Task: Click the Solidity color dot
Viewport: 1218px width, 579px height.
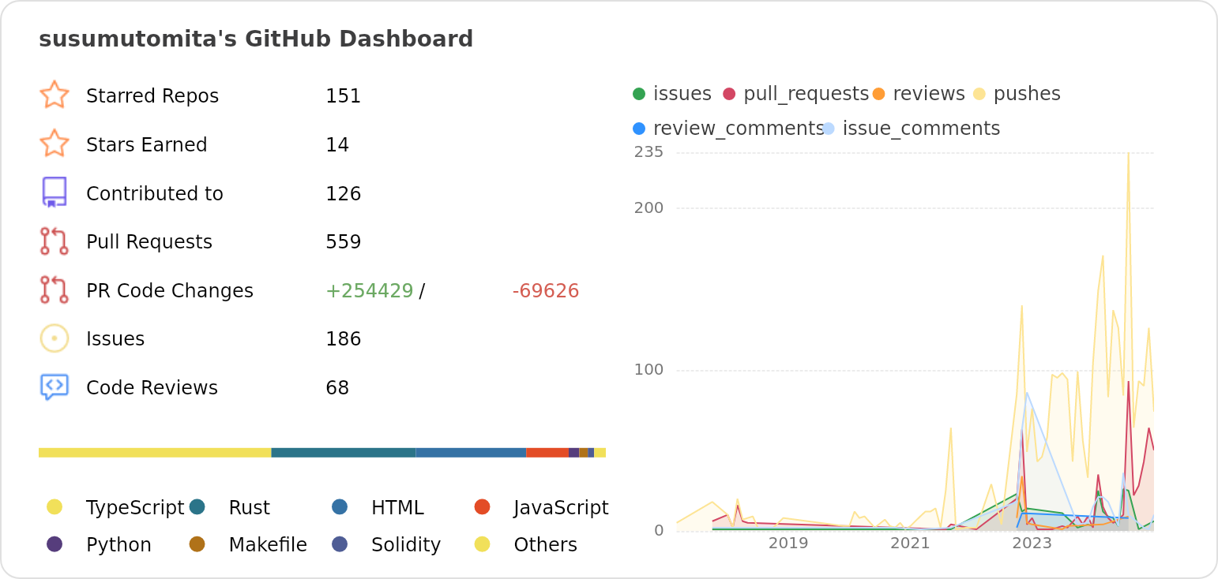Action: 340,544
